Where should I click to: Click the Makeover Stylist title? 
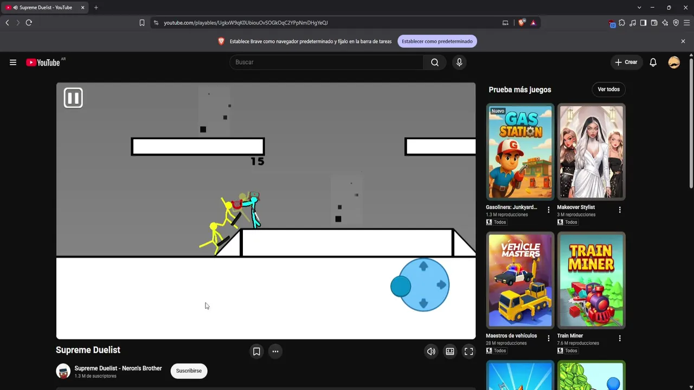[x=576, y=207]
